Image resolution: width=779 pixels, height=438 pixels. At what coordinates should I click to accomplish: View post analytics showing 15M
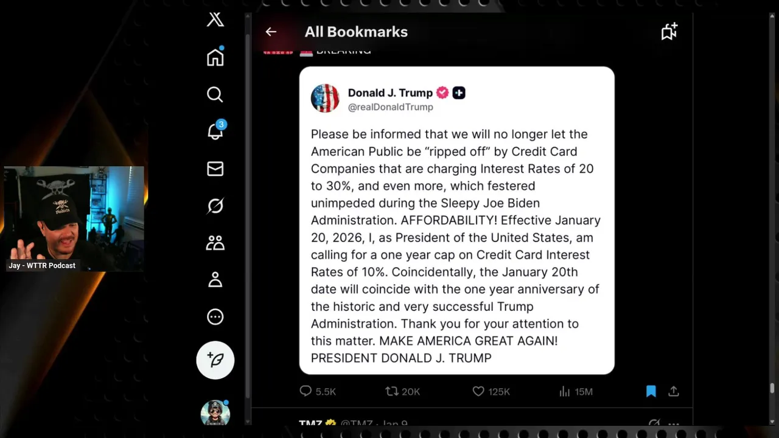[x=576, y=391]
